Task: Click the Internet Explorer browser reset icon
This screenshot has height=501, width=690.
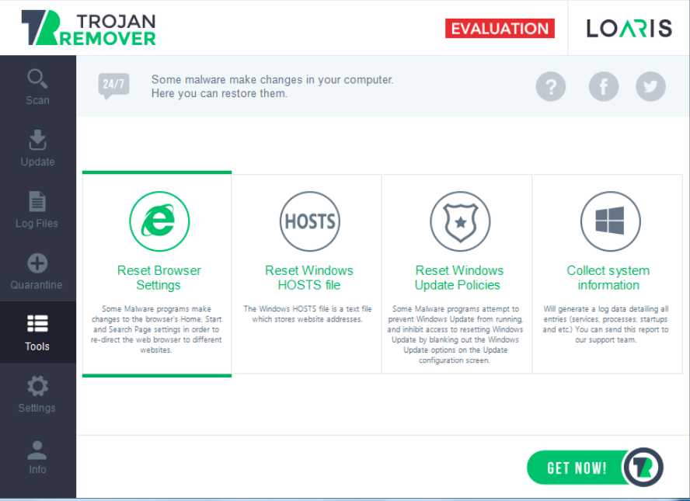Action: [x=159, y=221]
